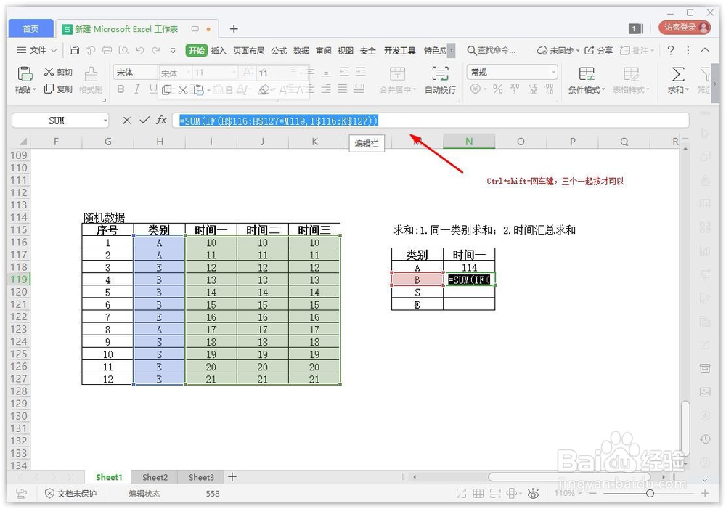
Task: Open the Data (数据) tab
Action: point(301,51)
